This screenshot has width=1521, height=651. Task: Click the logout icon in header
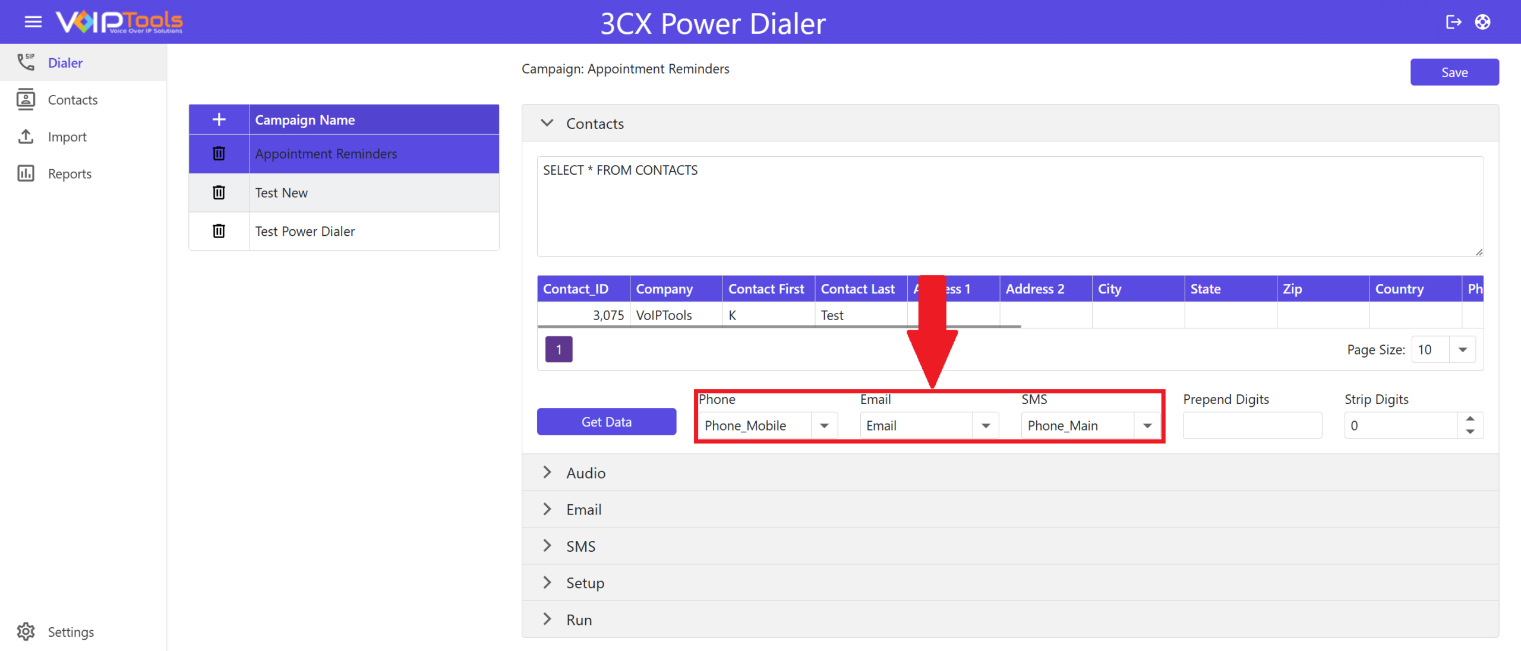point(1453,22)
